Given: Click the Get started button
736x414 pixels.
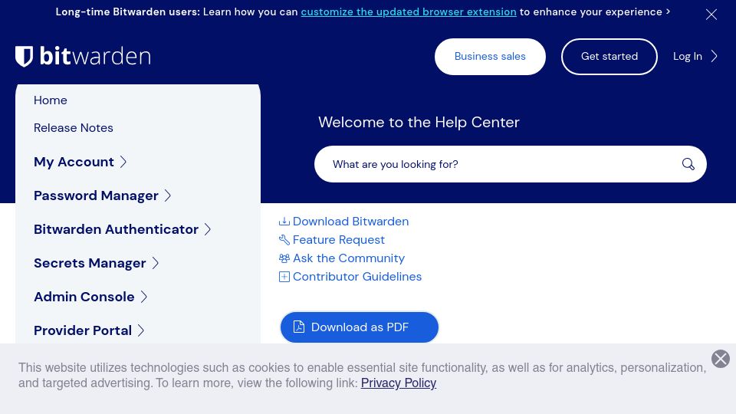Looking at the screenshot, I should point(609,56).
